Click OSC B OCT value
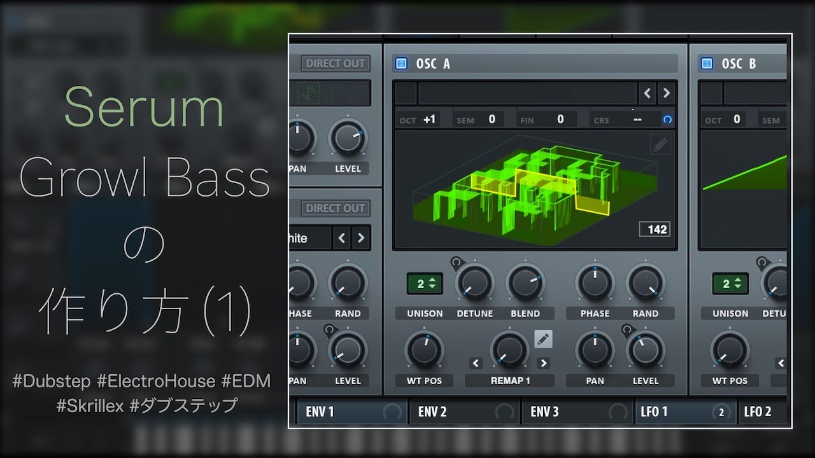 click(x=737, y=119)
